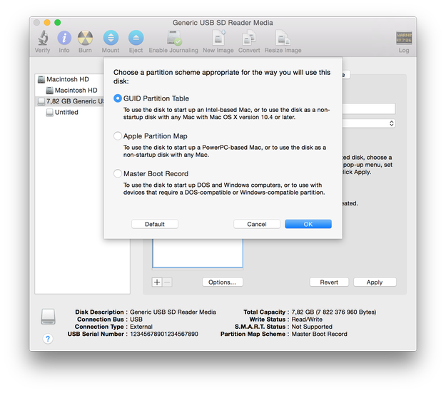Click the Resize Image icon
Image resolution: width=446 pixels, height=393 pixels.
[283, 38]
